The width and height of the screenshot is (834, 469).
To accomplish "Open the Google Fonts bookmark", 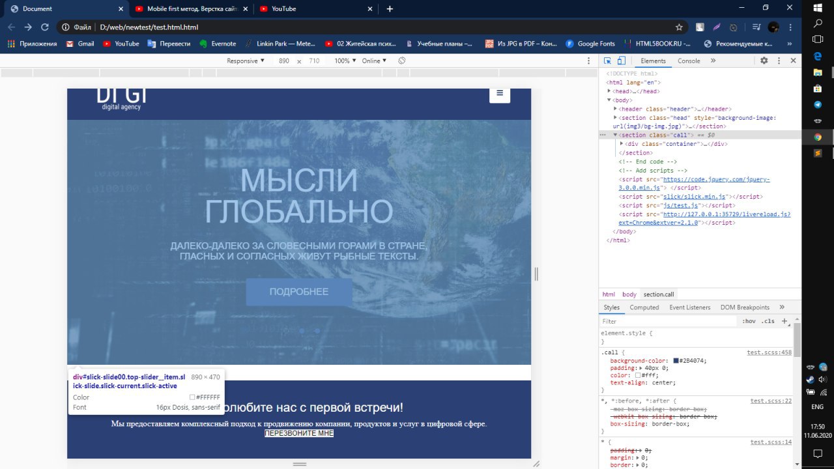I will coord(590,44).
